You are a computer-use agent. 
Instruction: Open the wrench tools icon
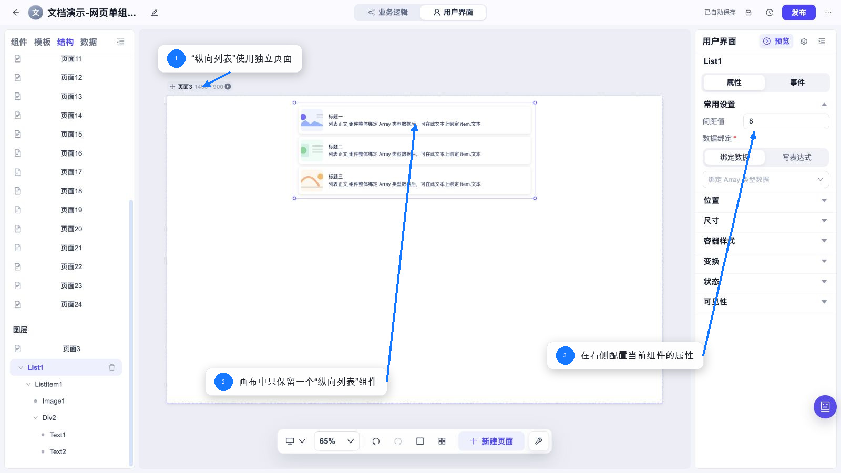coord(539,441)
